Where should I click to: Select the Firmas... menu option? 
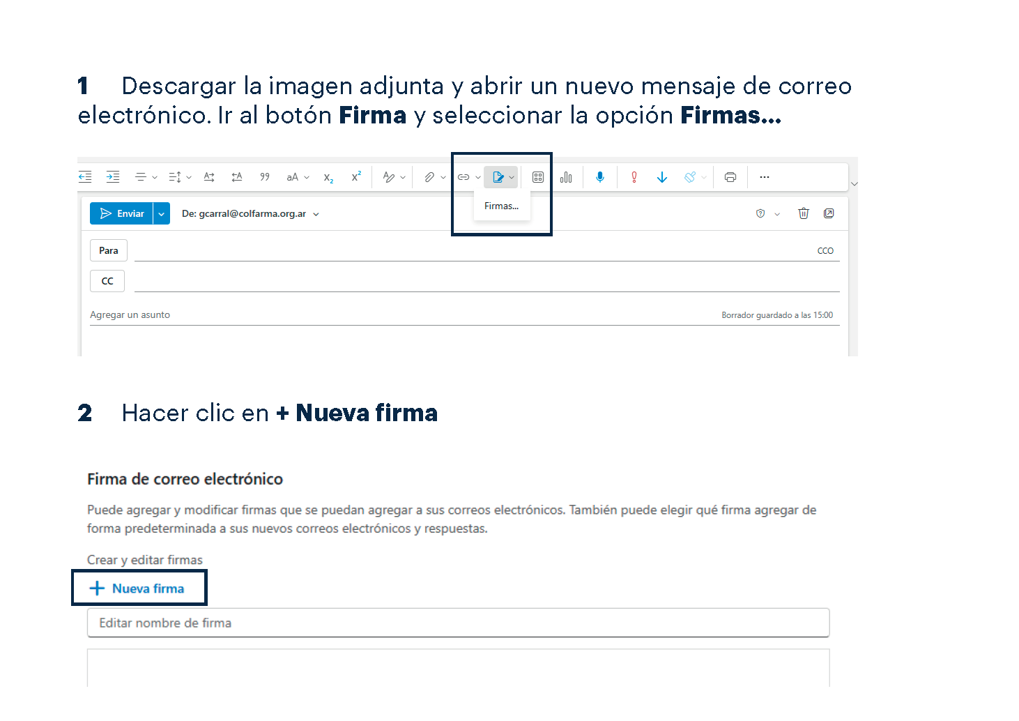[x=501, y=206]
